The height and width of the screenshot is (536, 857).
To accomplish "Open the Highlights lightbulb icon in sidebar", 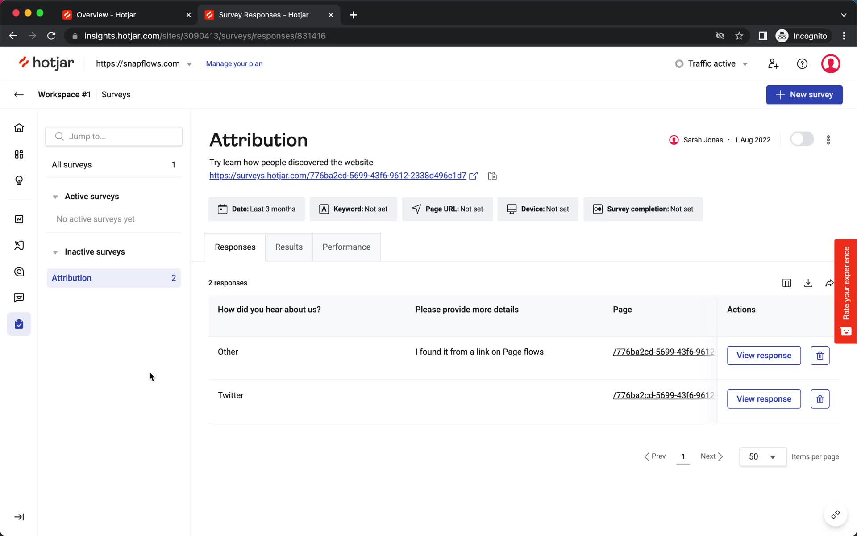I will tap(19, 180).
